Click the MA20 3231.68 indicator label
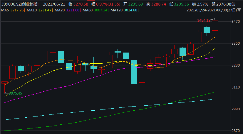Screen dimensions: 243x134 click(x=68, y=10)
